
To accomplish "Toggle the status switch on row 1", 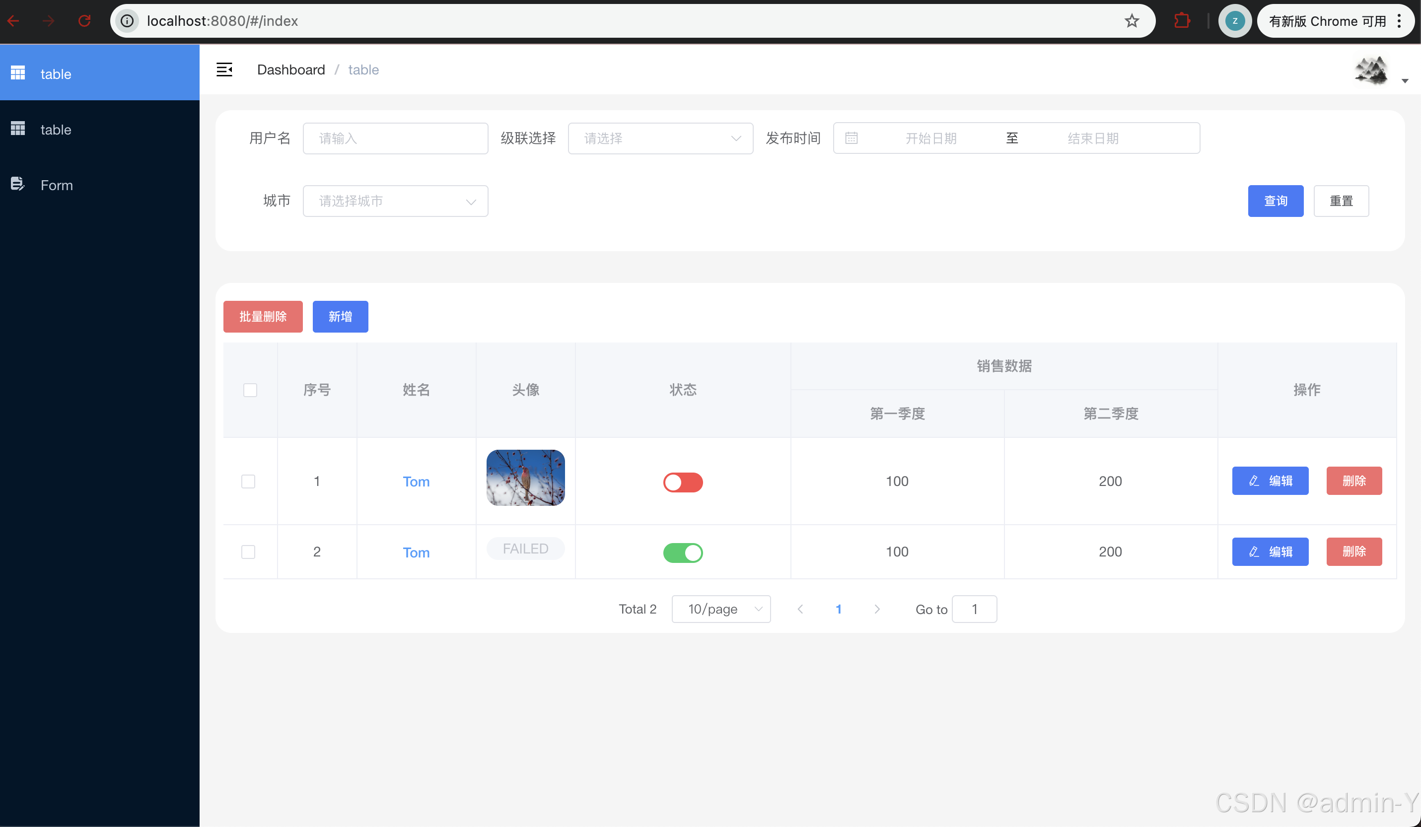I will pos(683,482).
